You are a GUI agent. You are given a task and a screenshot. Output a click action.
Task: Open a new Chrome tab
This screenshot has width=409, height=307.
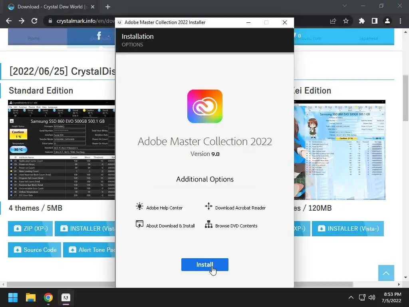pos(108,7)
